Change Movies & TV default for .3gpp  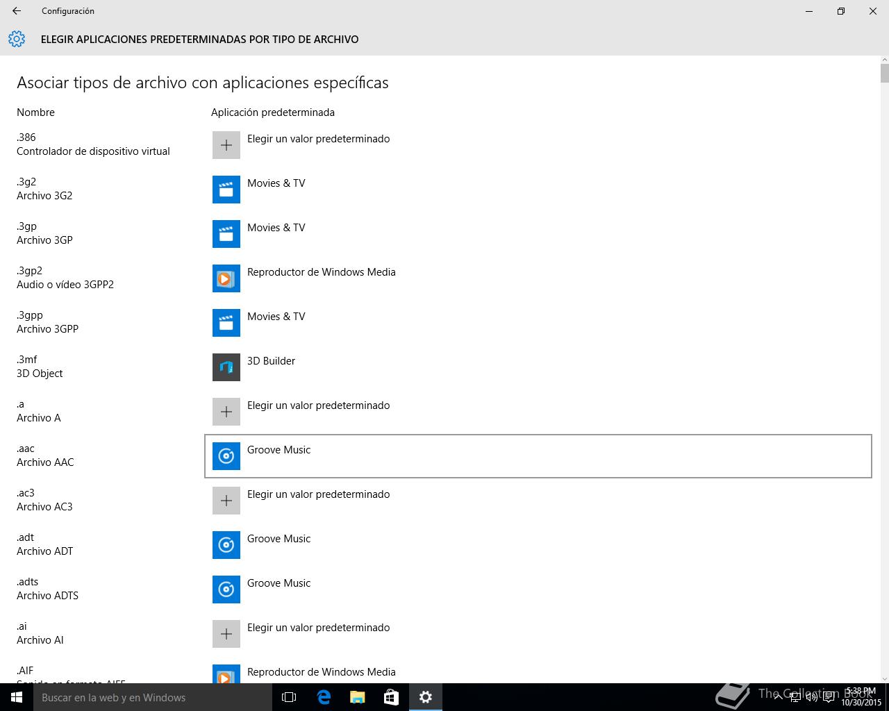click(x=538, y=323)
